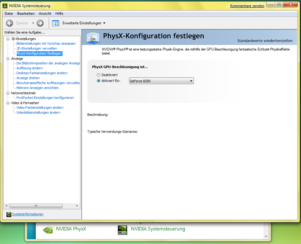Screen dimensions: 301x244
Task: Collapse the 3D-Einstellungen tree node
Action: pyautogui.click(x=8, y=39)
